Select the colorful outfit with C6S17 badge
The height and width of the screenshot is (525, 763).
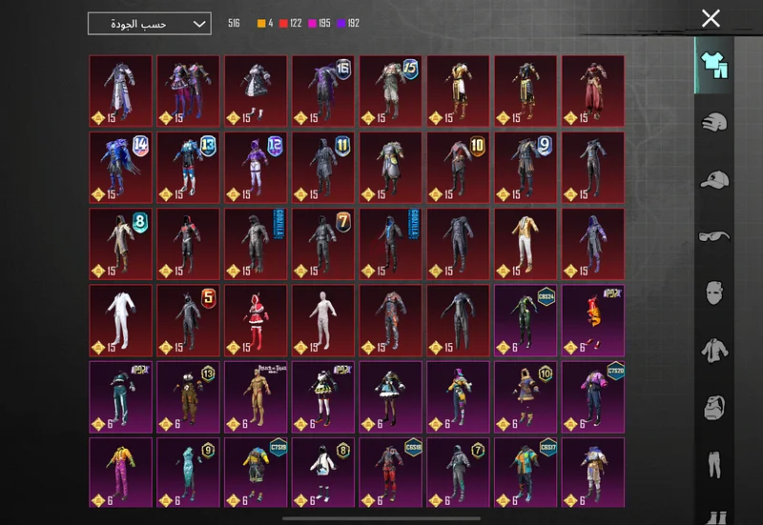526,473
